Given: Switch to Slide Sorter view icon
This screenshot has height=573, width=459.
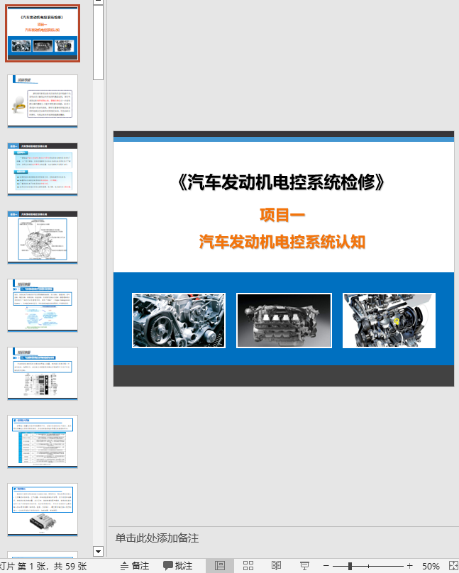Looking at the screenshot, I should click(248, 566).
